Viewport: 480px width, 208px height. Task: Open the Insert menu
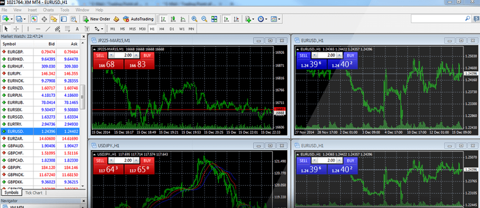point(32,10)
